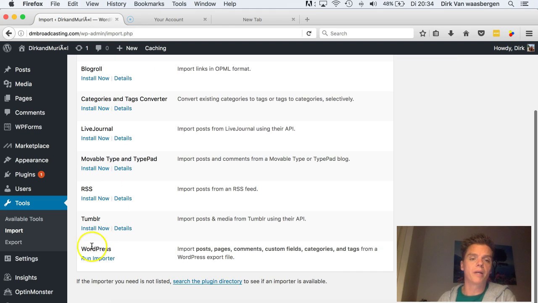The width and height of the screenshot is (538, 303).
Task: Install the Tumblr importer
Action: [x=95, y=228]
